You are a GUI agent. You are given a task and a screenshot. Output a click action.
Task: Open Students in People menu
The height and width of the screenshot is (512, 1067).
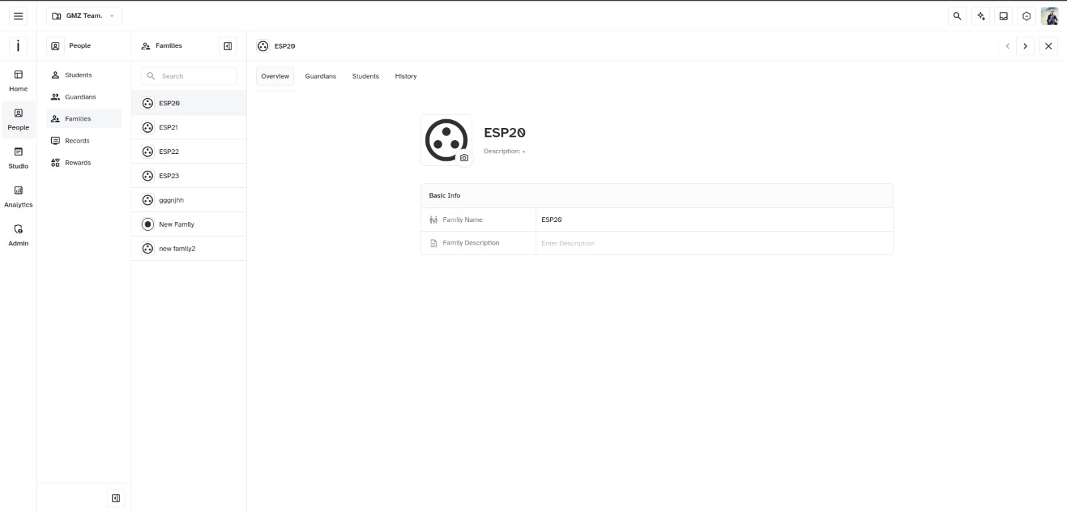84,75
